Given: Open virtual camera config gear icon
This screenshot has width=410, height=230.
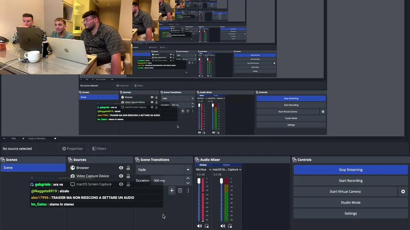Looking at the screenshot, I should click(403, 192).
